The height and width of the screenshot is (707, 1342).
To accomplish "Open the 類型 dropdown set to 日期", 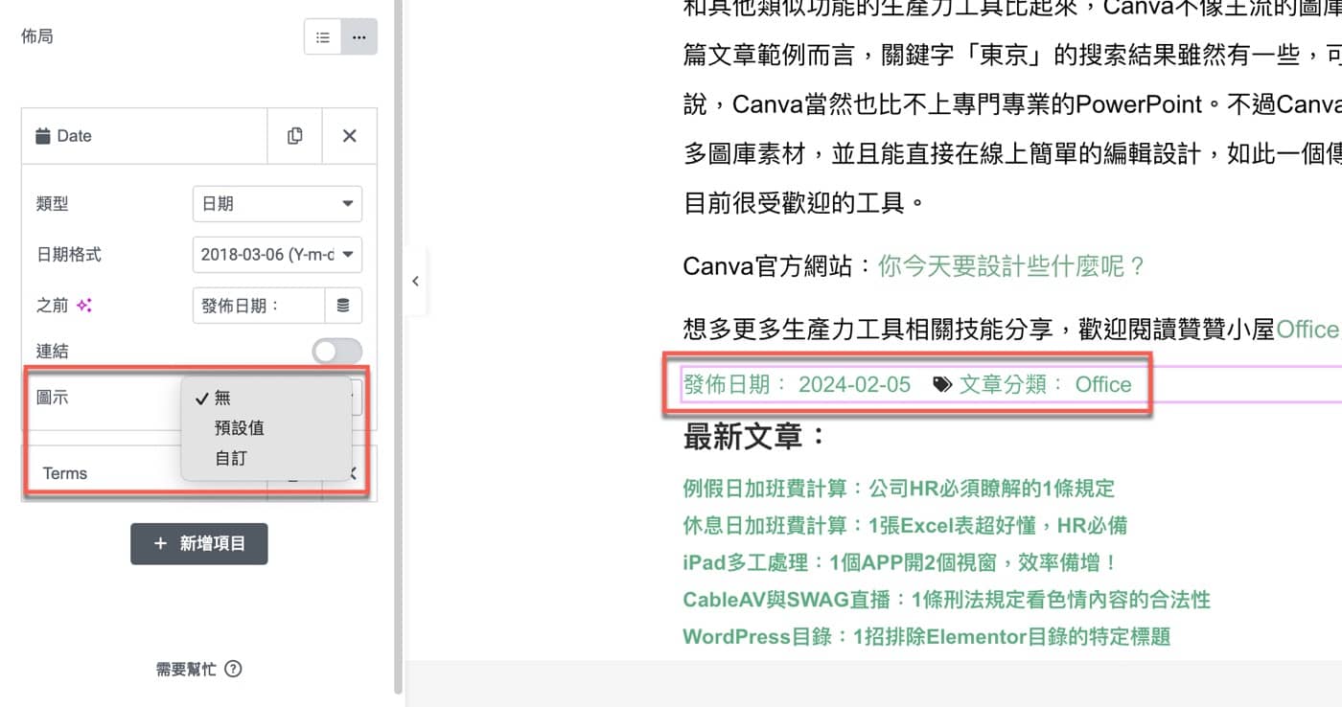I will (x=277, y=204).
